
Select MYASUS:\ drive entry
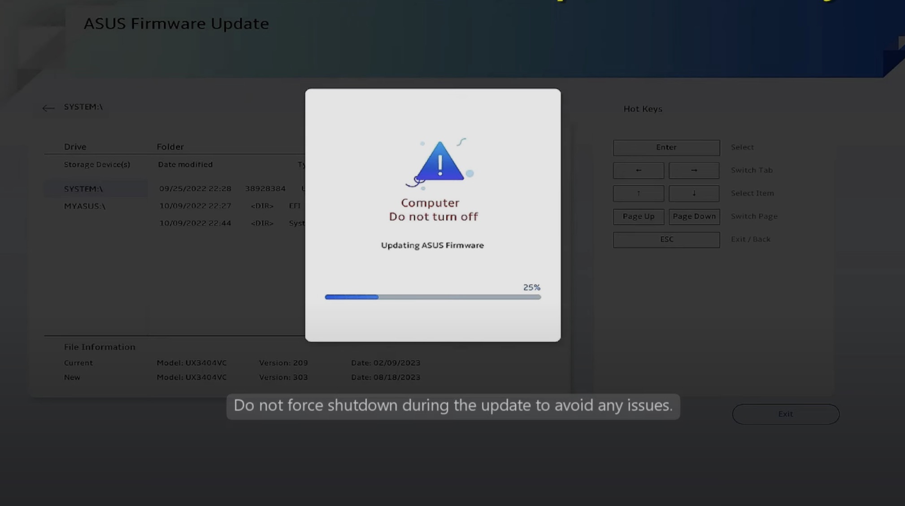pos(84,206)
